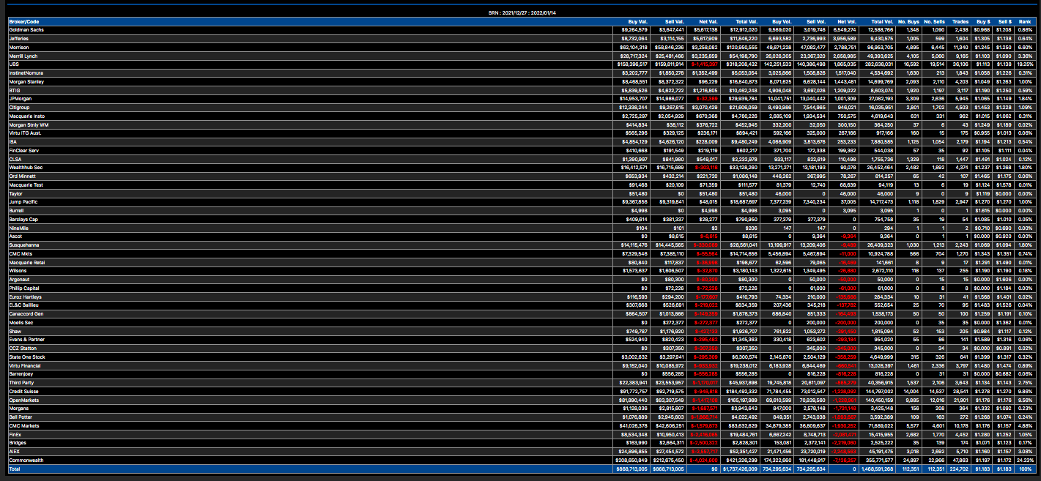Image resolution: width=1041 pixels, height=481 pixels.
Task: Select the Goldman Sachs broker row
Action: coord(520,29)
